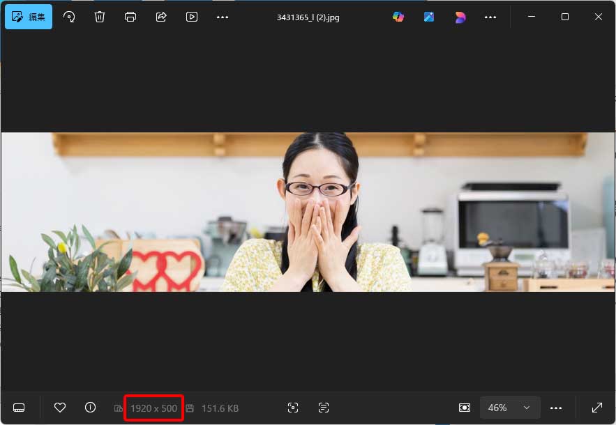Open the See more toolbar menu

click(x=223, y=17)
